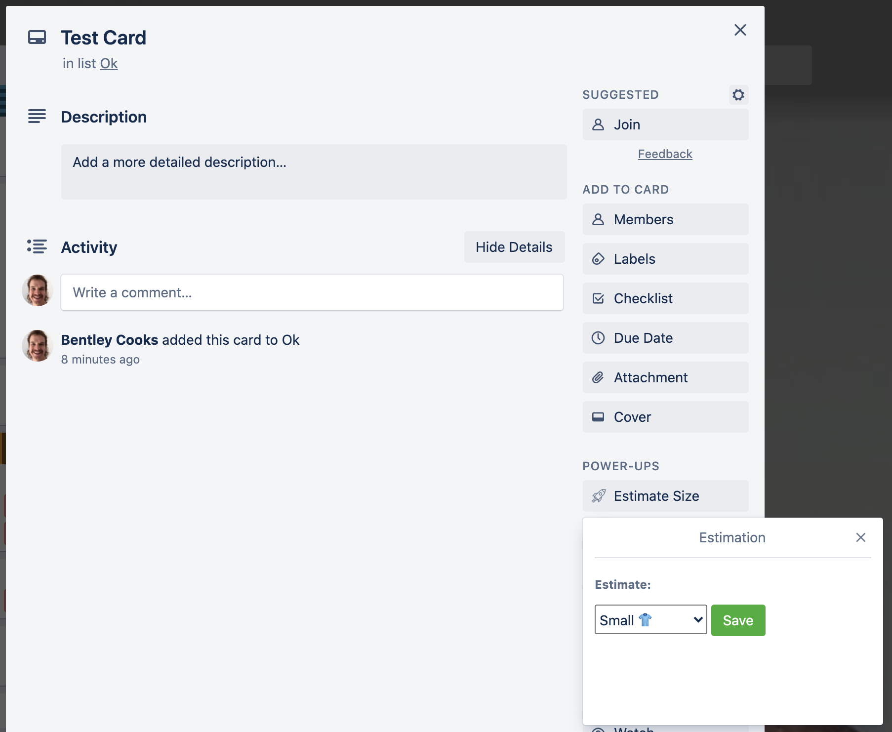This screenshot has width=892, height=732.
Task: Click the rocket icon for Estimate Size
Action: (599, 496)
